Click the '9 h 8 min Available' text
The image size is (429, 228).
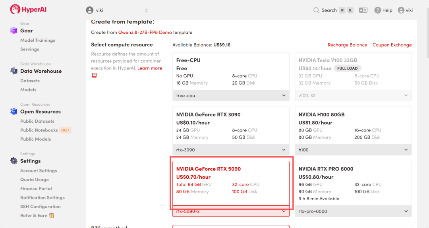tap(319, 199)
